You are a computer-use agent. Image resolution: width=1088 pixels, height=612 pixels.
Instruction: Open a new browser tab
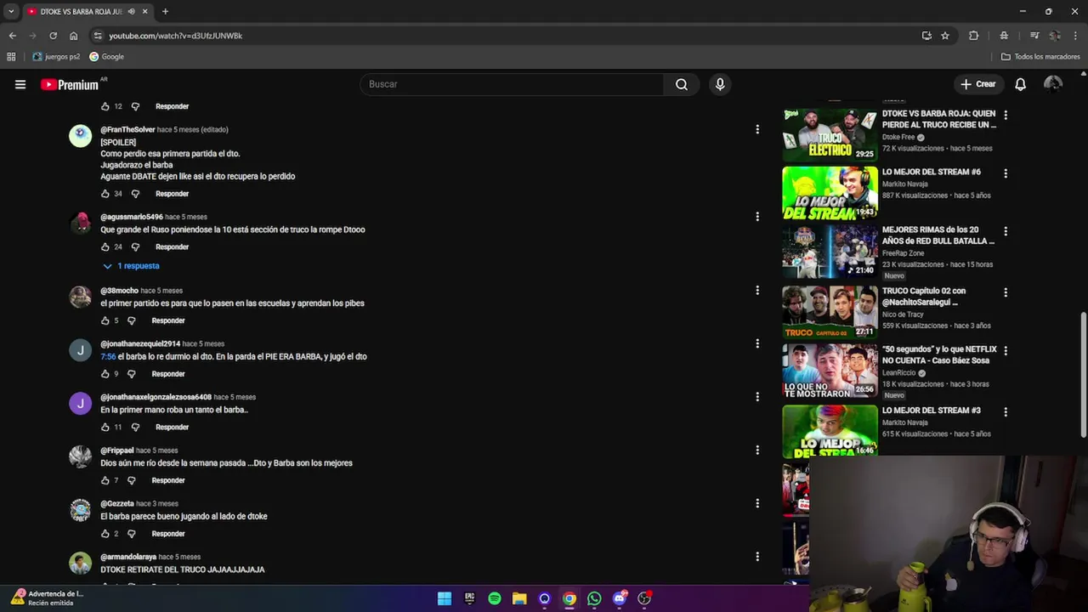pyautogui.click(x=165, y=11)
